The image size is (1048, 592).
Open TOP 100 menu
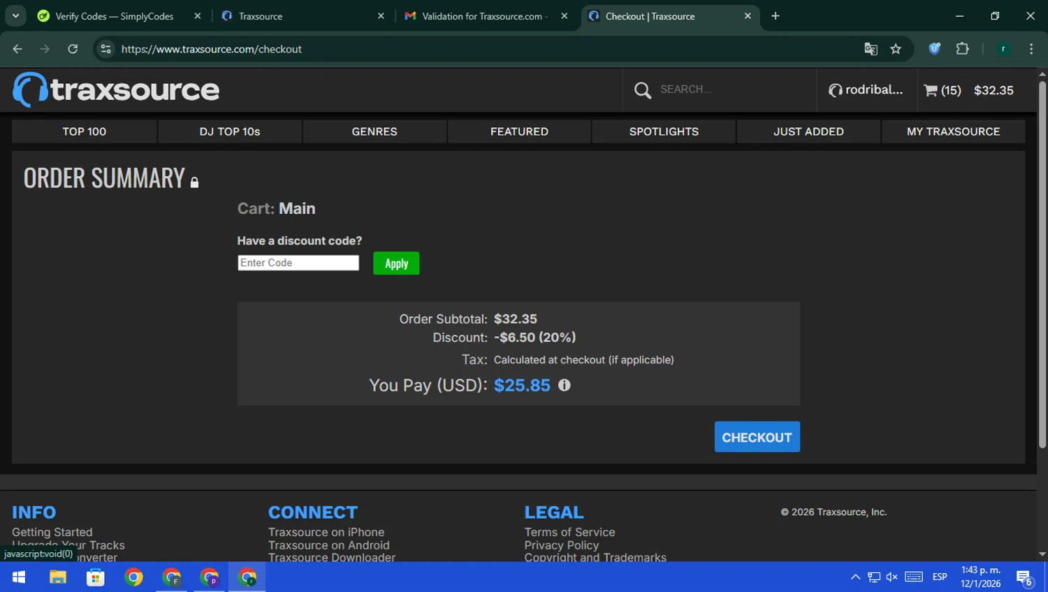(x=85, y=131)
